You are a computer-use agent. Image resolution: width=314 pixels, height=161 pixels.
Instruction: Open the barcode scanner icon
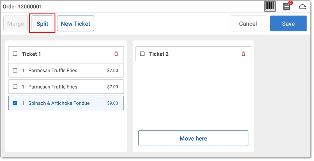pos(270,6)
